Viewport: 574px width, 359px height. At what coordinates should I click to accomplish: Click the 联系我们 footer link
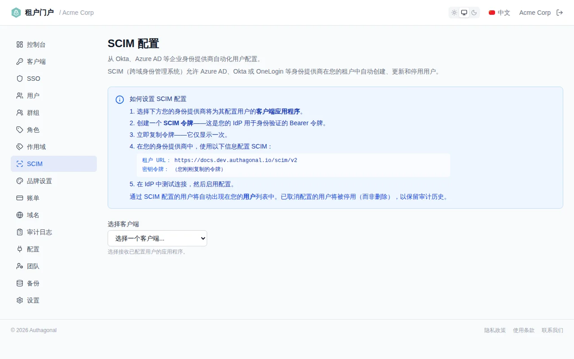[x=552, y=330]
